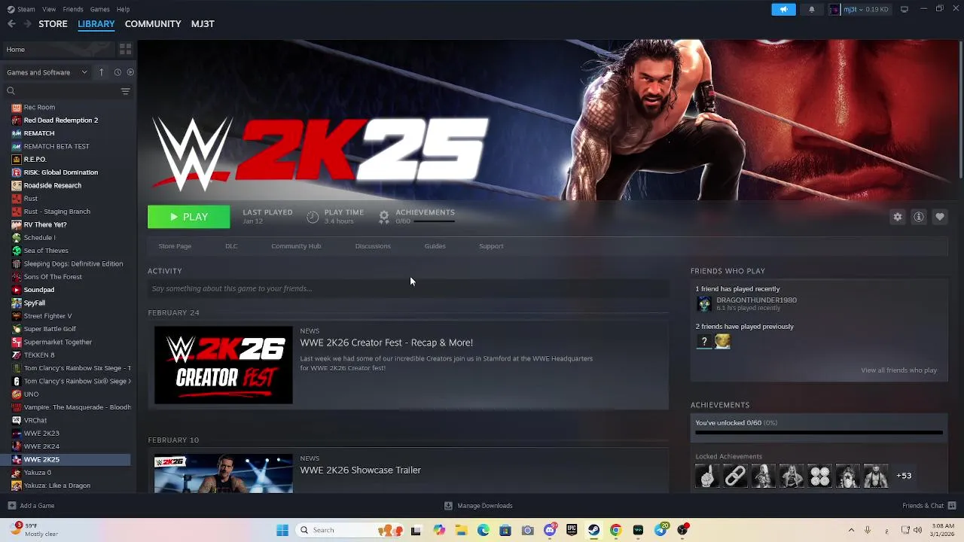This screenshot has width=964, height=542.
Task: Go to the STORE tab
Action: click(x=53, y=24)
